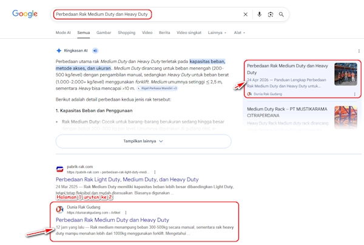
Task: Play the AI summary with the speaker icon
Action: click(95, 50)
